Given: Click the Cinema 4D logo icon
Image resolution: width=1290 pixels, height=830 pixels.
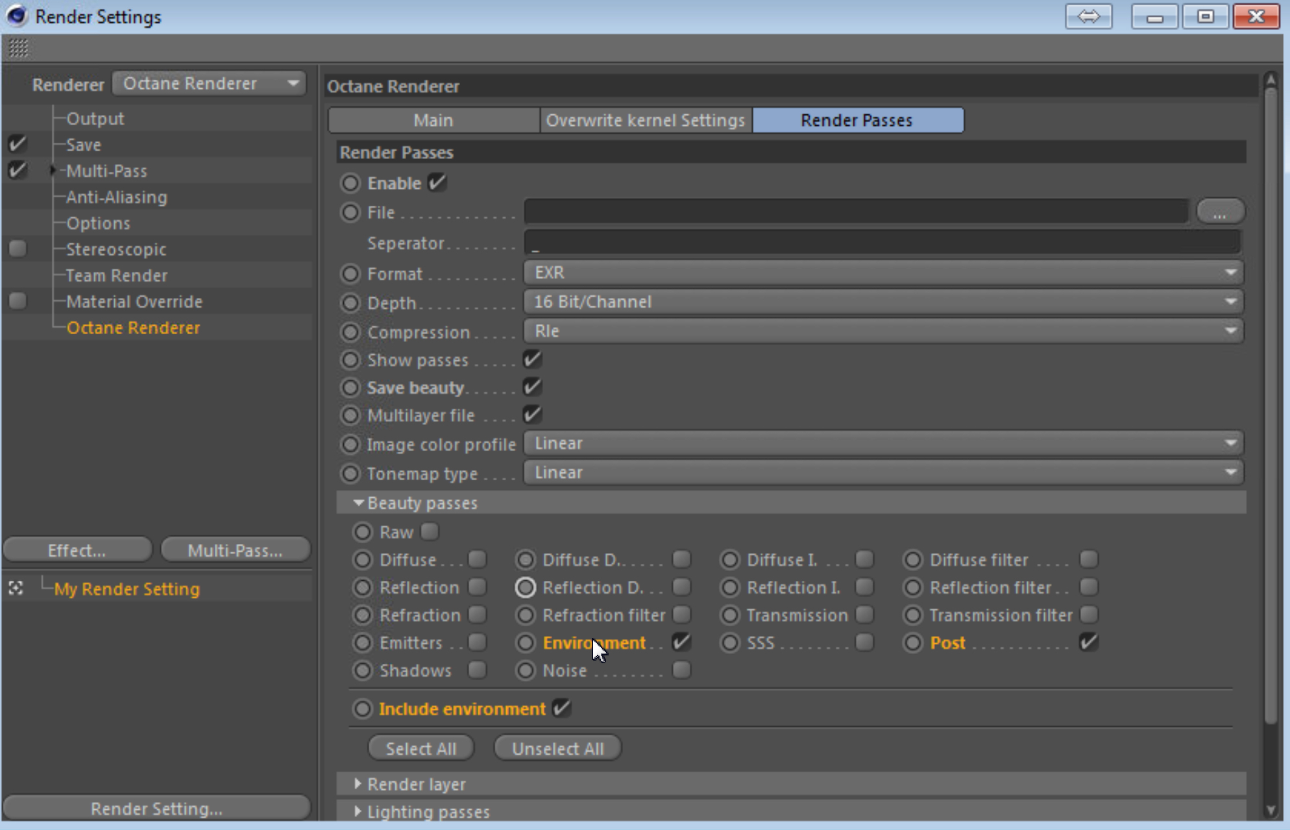Looking at the screenshot, I should [x=18, y=16].
